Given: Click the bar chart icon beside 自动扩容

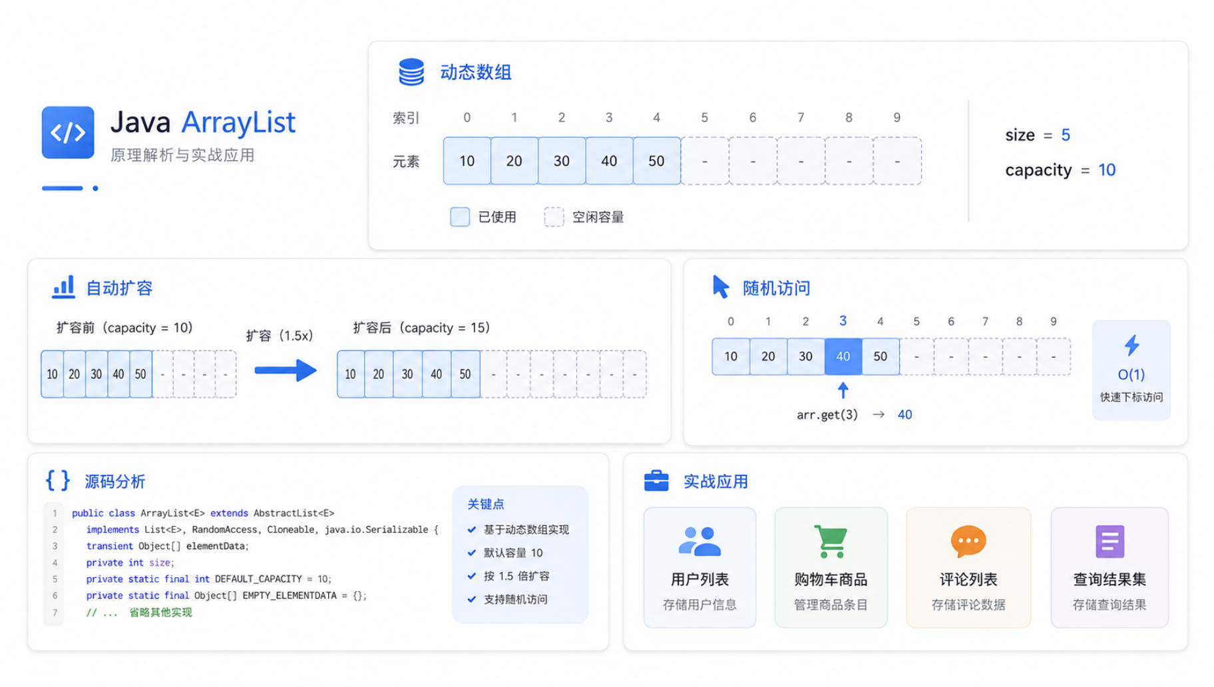Looking at the screenshot, I should point(64,287).
